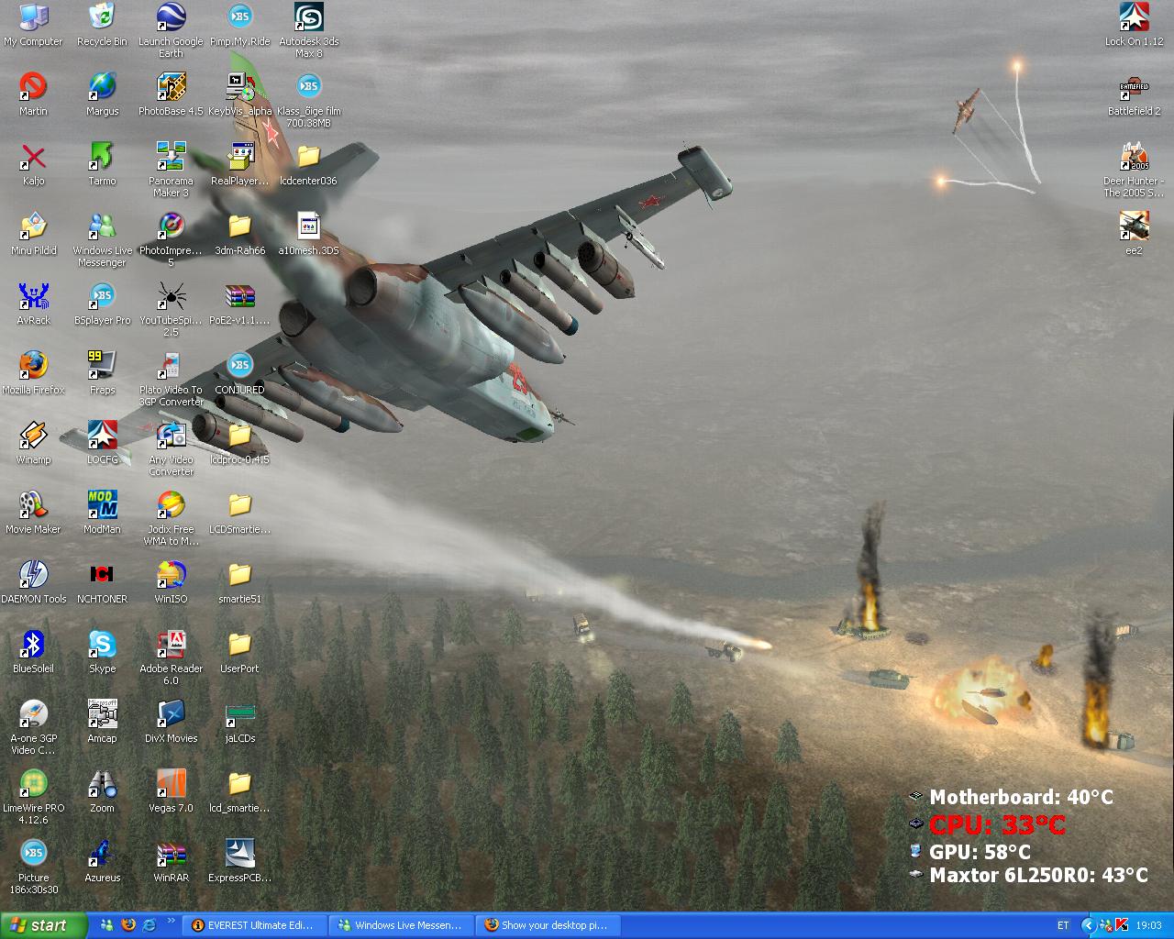Select the CONJURED media file icon
Viewport: 1174px width, 939px height.
coord(239,373)
